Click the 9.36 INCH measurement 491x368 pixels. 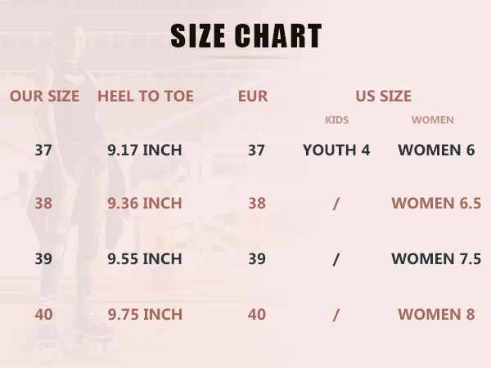145,204
